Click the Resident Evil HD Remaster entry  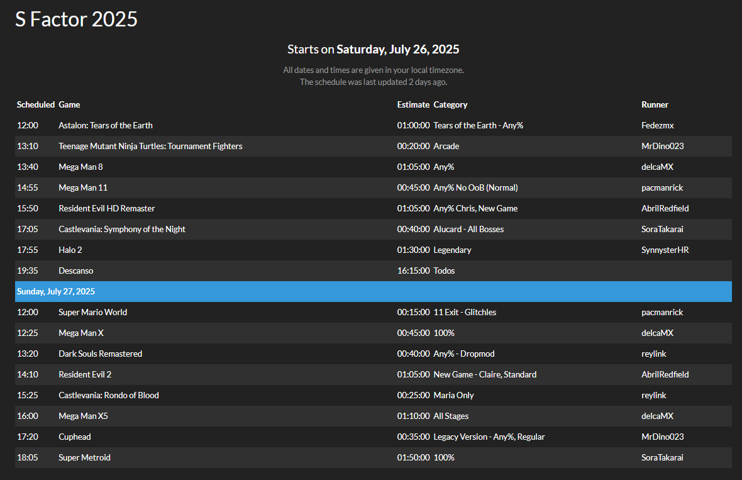(x=106, y=208)
